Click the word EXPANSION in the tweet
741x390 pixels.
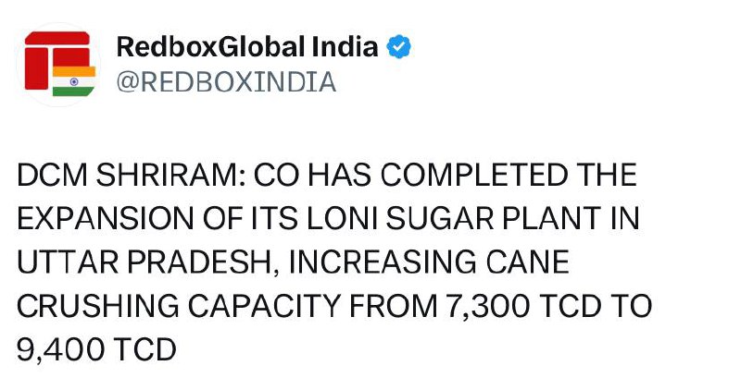(105, 218)
